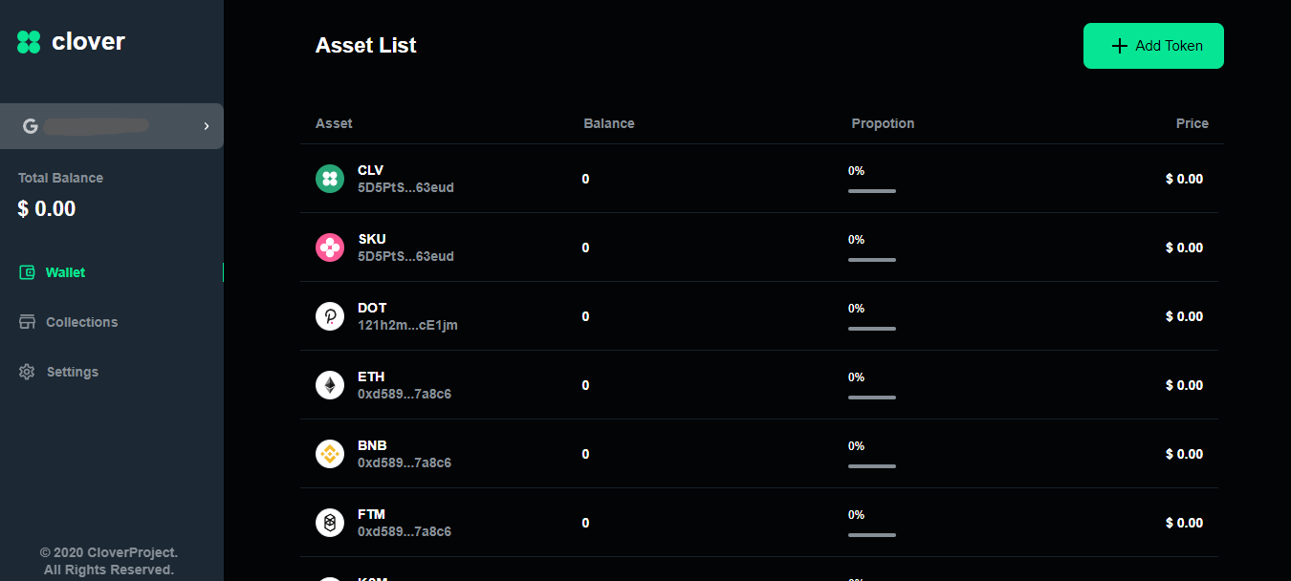This screenshot has height=581, width=1291.
Task: Click the DOT Polkadot token icon
Action: [x=330, y=316]
